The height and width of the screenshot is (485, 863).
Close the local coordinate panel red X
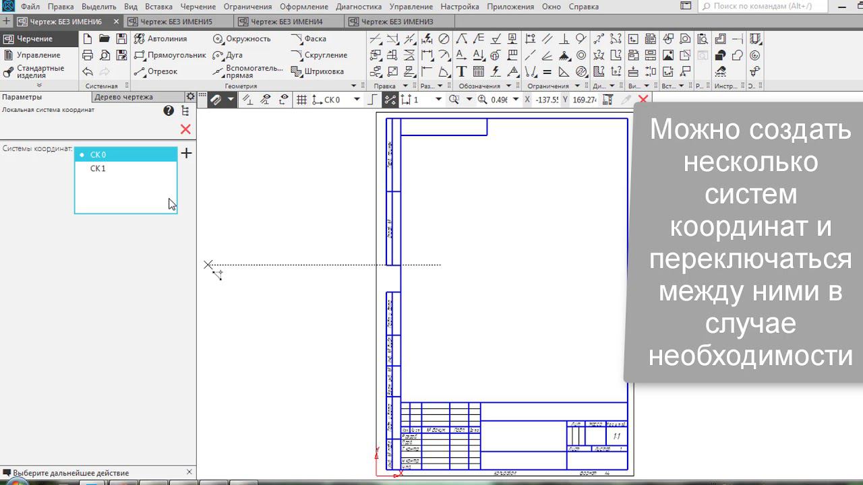(185, 129)
